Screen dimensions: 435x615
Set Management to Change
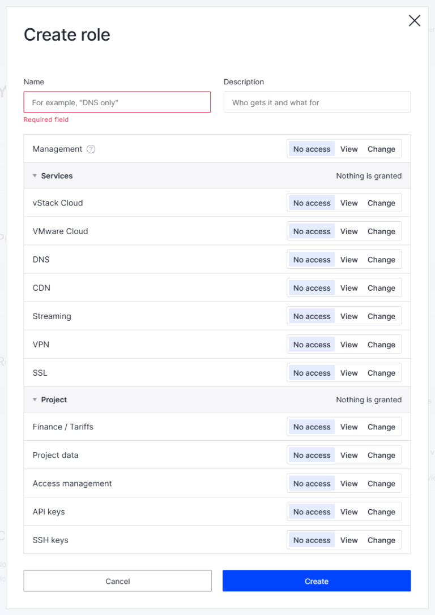pos(381,149)
